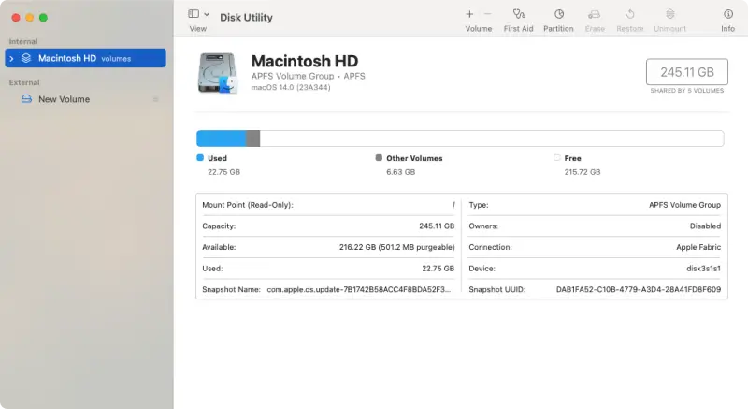Click the gray Other Volumes swatch
The height and width of the screenshot is (409, 748).
379,157
